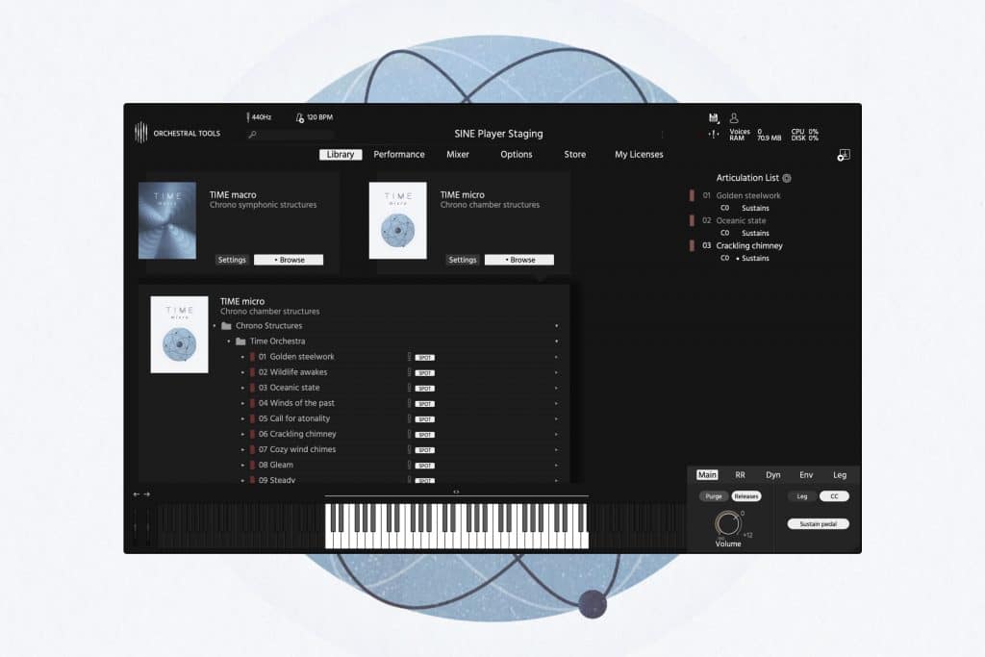Adjust the Volume knob
Viewport: 985px width, 657px height.
[x=727, y=523]
